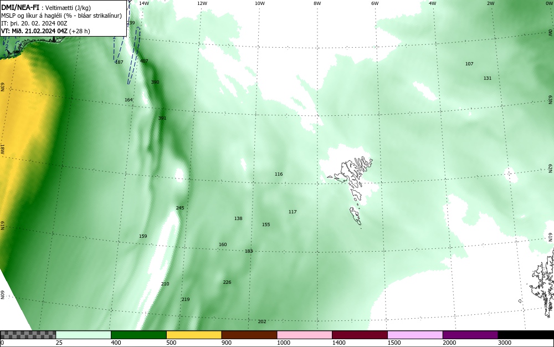The image size is (554, 347).
Task: Click the map value 391
Action: coord(162,118)
